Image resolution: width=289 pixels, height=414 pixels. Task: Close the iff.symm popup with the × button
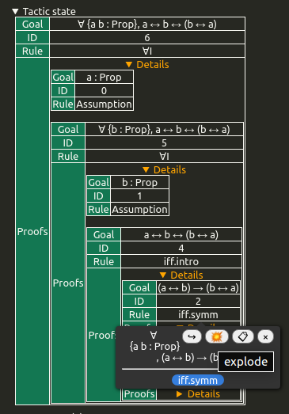pos(265,337)
